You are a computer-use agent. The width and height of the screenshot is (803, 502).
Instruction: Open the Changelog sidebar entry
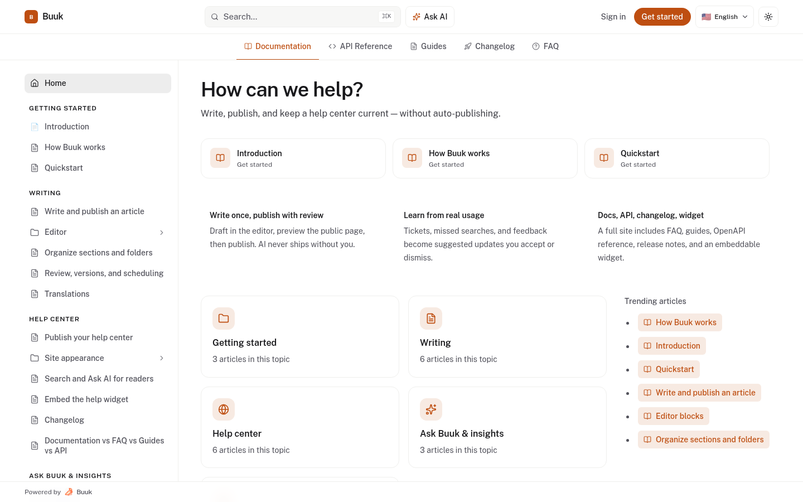[98, 420]
